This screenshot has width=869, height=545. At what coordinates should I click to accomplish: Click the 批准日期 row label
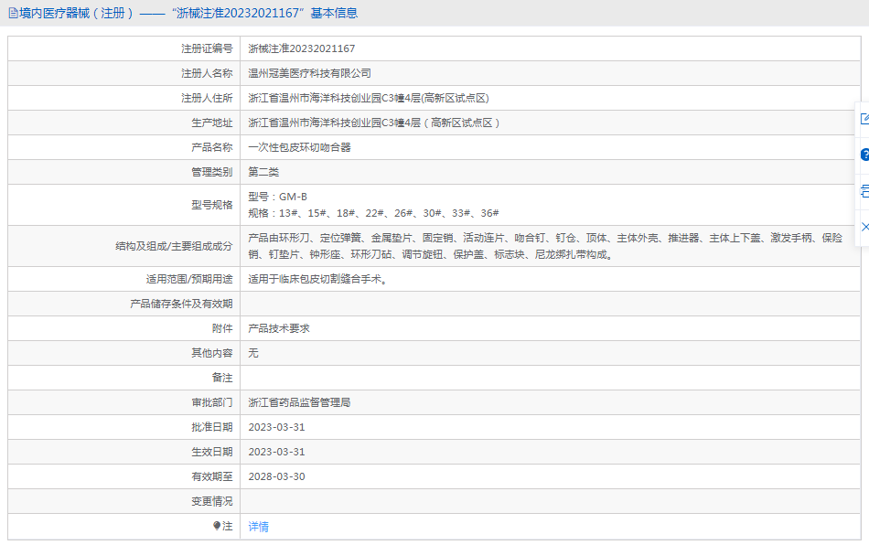(x=211, y=427)
